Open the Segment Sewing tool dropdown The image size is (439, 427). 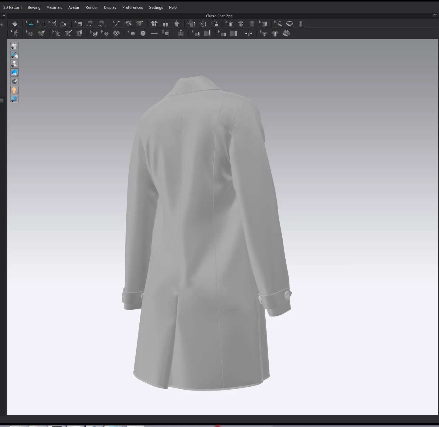click(x=90, y=24)
